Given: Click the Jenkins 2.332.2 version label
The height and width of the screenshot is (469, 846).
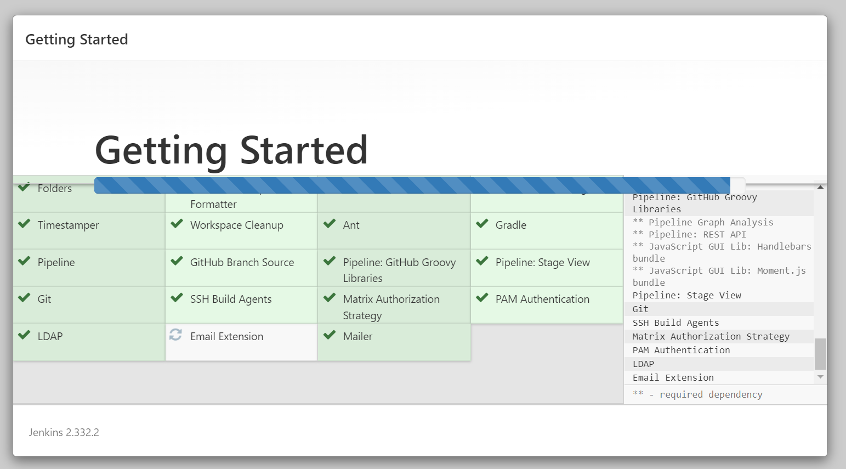Looking at the screenshot, I should pos(63,432).
